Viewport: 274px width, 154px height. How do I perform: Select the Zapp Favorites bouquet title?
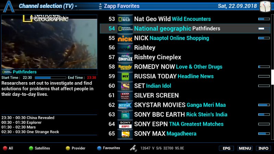coord(122,6)
